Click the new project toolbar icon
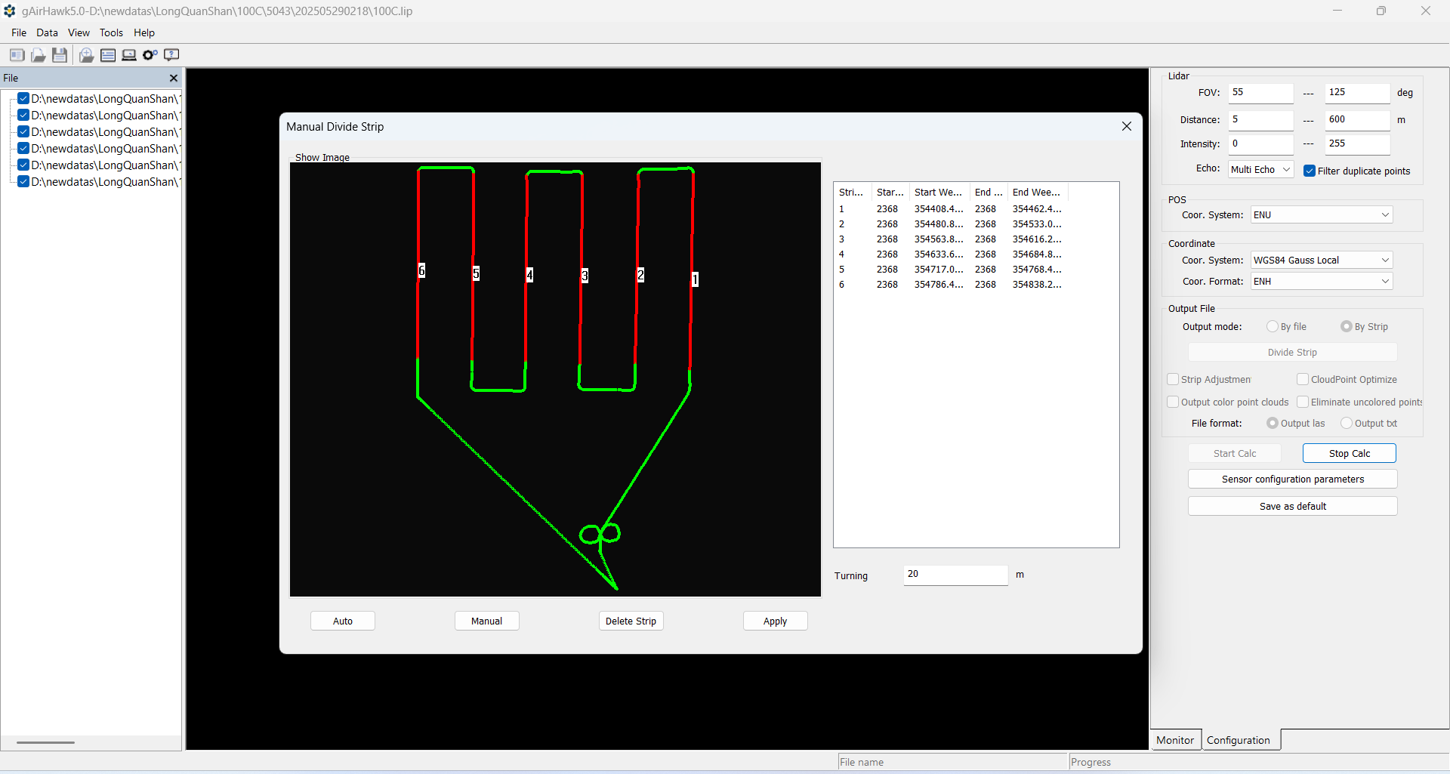 pos(17,55)
